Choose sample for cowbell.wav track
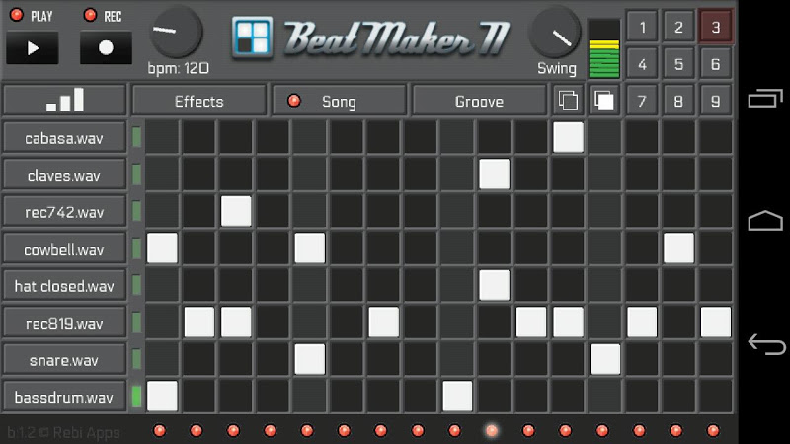790x444 pixels. (64, 249)
